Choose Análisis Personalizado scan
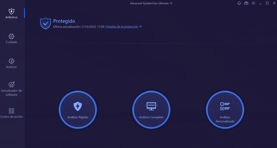Screen dimensions: 277x148 (x=225, y=109)
